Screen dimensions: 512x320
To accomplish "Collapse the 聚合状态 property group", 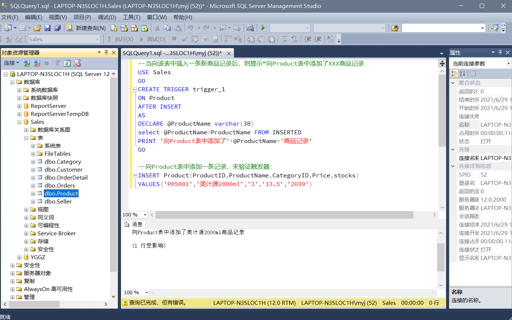I will click(x=453, y=83).
